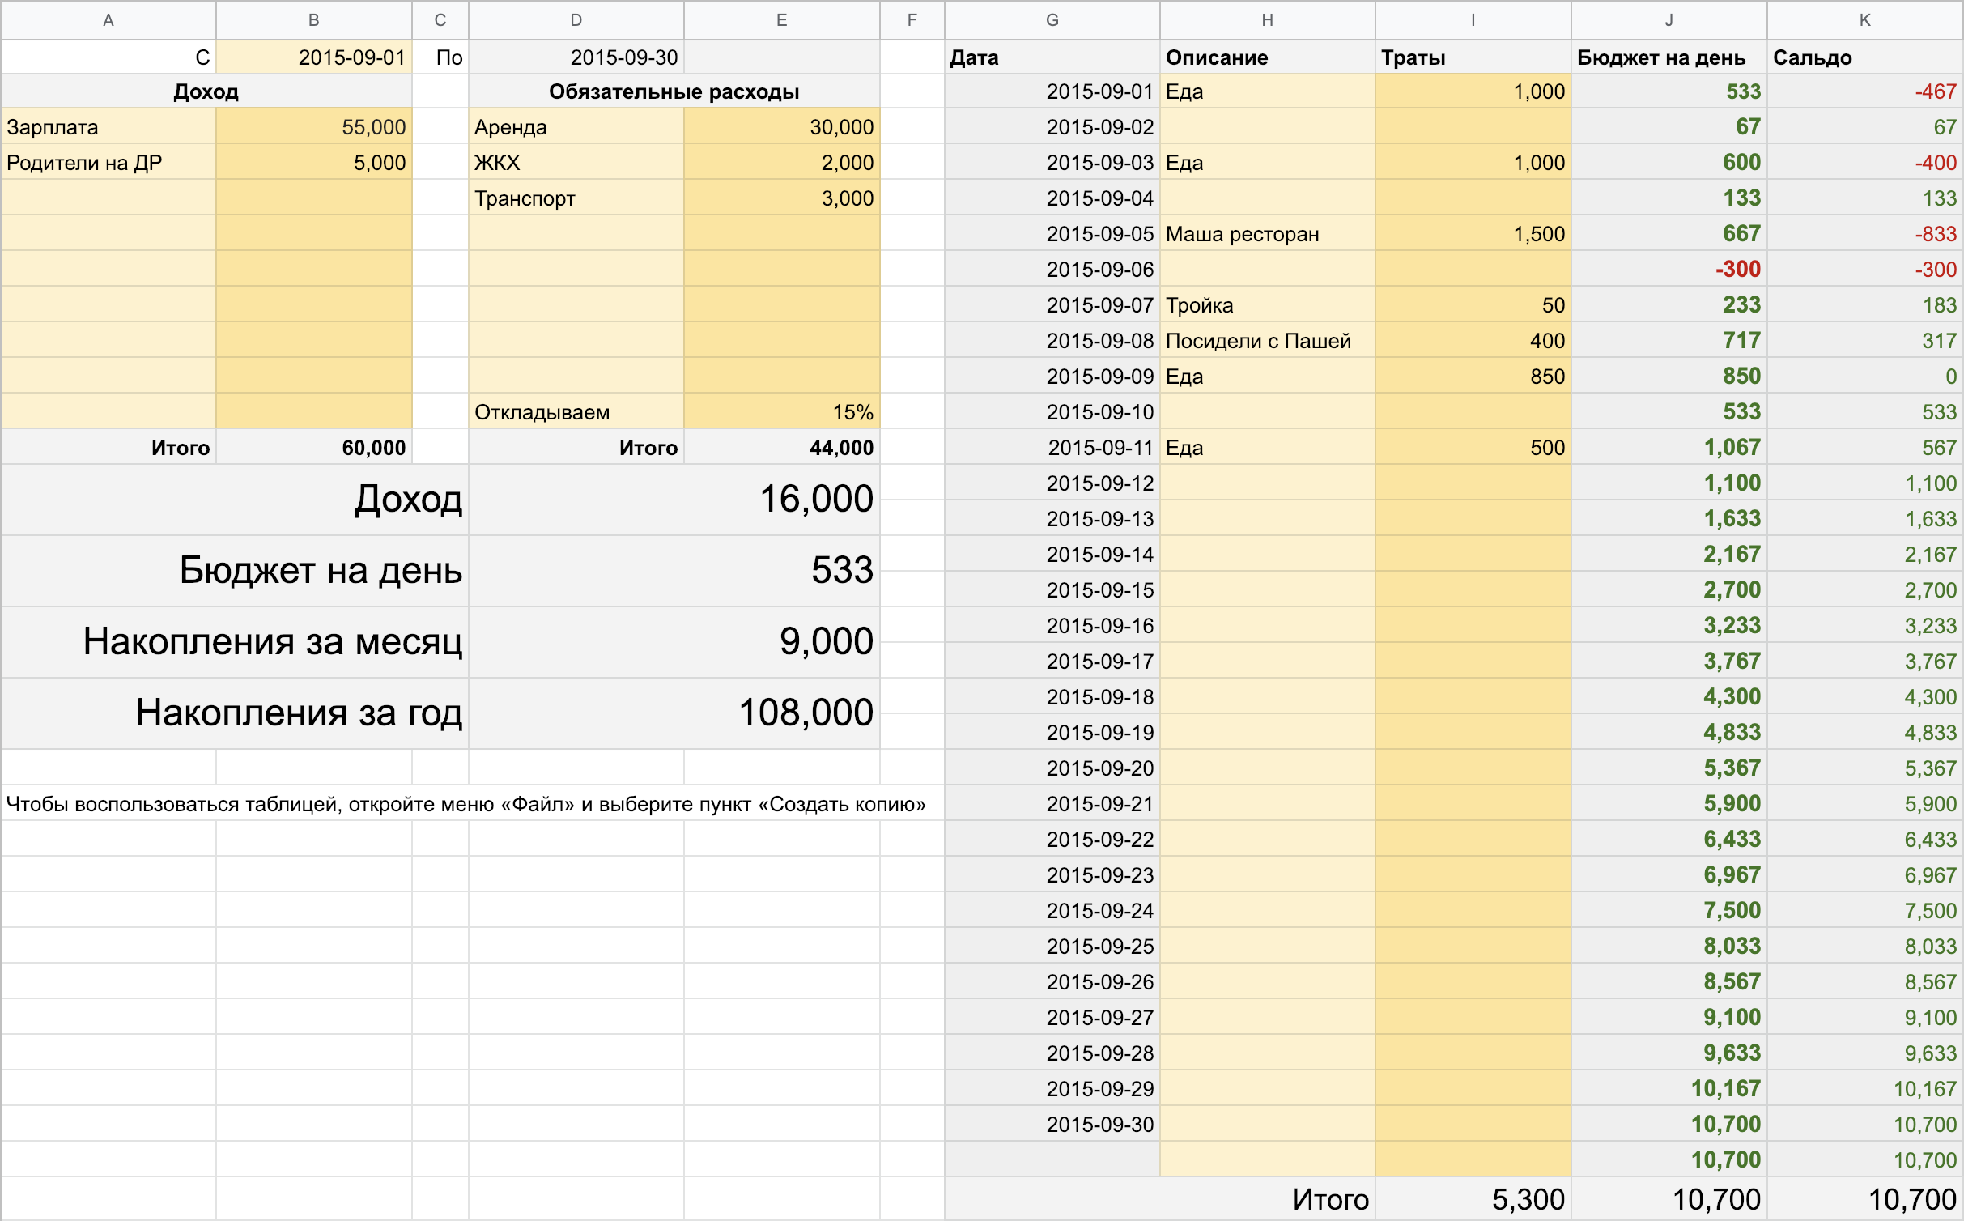Select the Посидели с Пашей description
The height and width of the screenshot is (1221, 1964).
click(1267, 341)
